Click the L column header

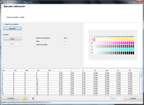65,70
